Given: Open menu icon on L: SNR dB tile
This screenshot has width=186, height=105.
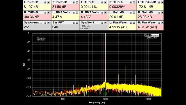Looking at the screenshot, I should point(45,2).
